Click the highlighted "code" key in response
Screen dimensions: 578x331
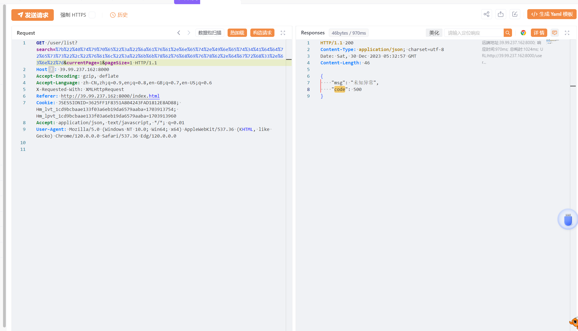tap(340, 89)
